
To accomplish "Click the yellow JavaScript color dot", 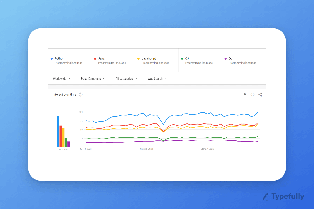I will (x=138, y=59).
